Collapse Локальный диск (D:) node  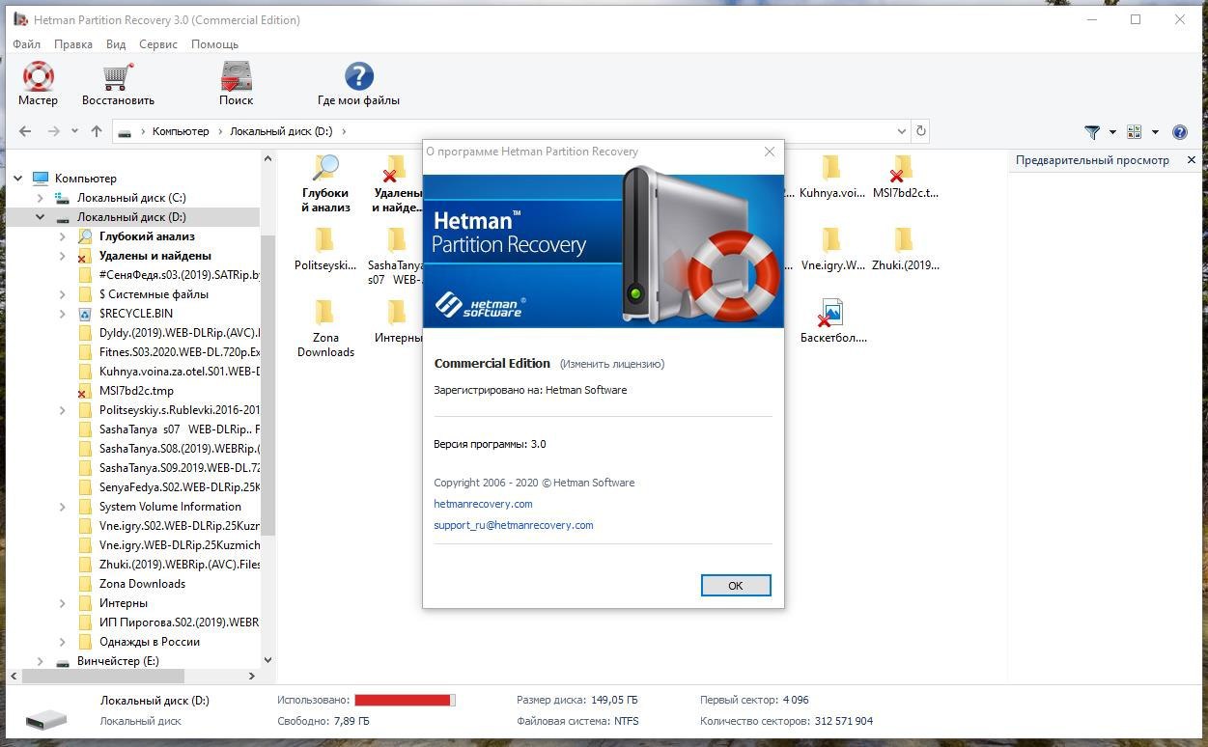pos(41,217)
